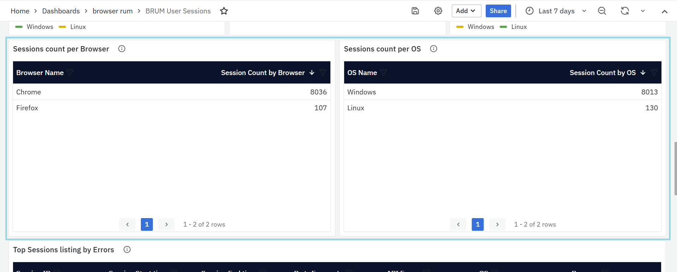Go to browser rum breadcrumb folder
This screenshot has height=272, width=677.
113,11
